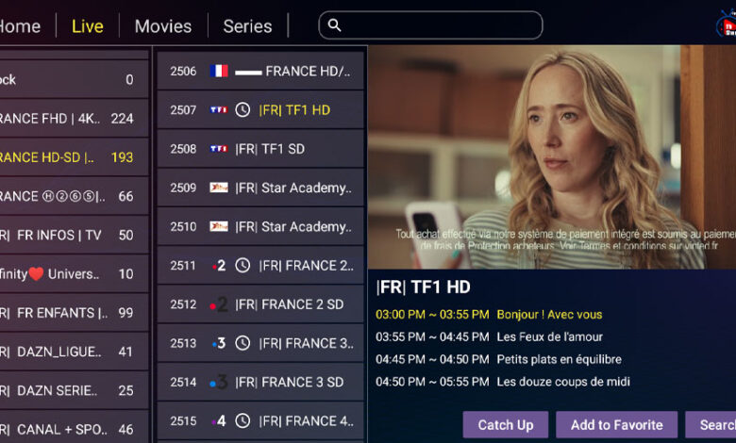Click the TF1 logo on channel 2508
This screenshot has width=736, height=443.
click(219, 149)
